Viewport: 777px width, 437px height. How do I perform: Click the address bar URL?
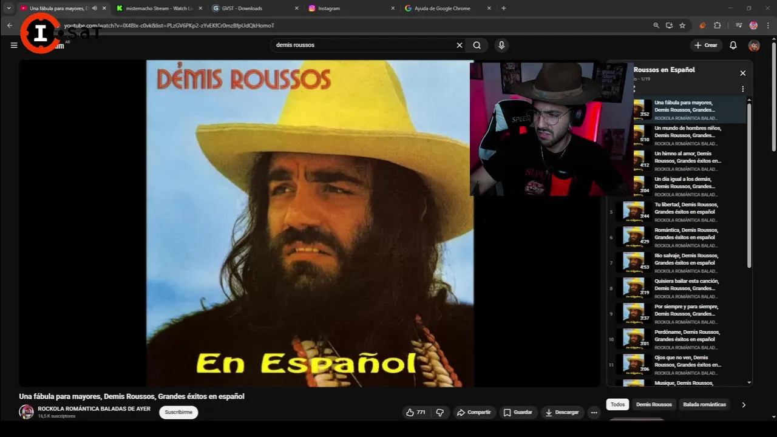coord(169,25)
